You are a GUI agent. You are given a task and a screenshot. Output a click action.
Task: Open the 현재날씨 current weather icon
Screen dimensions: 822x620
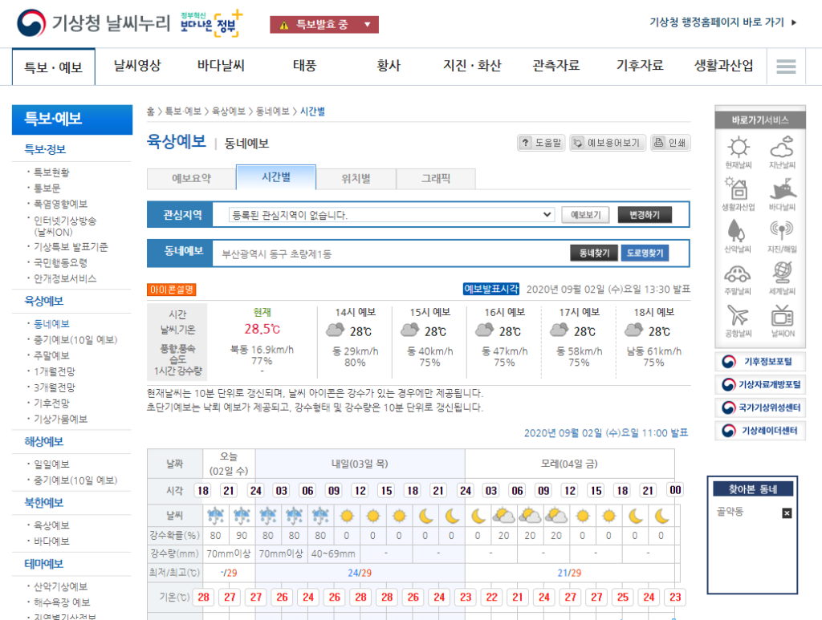[737, 149]
